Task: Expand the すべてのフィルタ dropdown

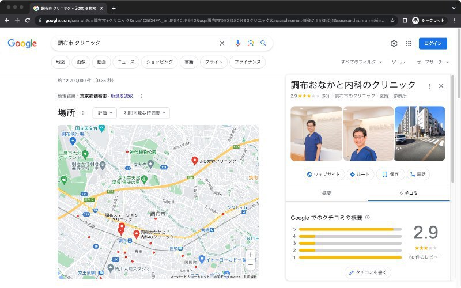Action: point(362,62)
